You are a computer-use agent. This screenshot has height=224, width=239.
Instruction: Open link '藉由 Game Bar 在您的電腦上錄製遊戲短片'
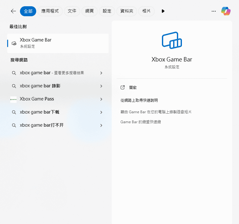tap(156, 112)
